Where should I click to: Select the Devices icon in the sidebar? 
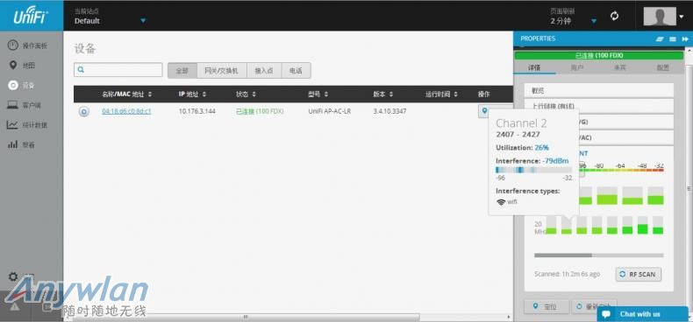coord(13,85)
